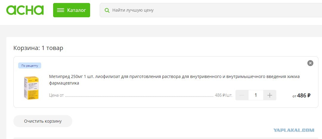The width and height of the screenshot is (322, 139).
Task: Click the По рецепту badge
Action: click(x=30, y=66)
